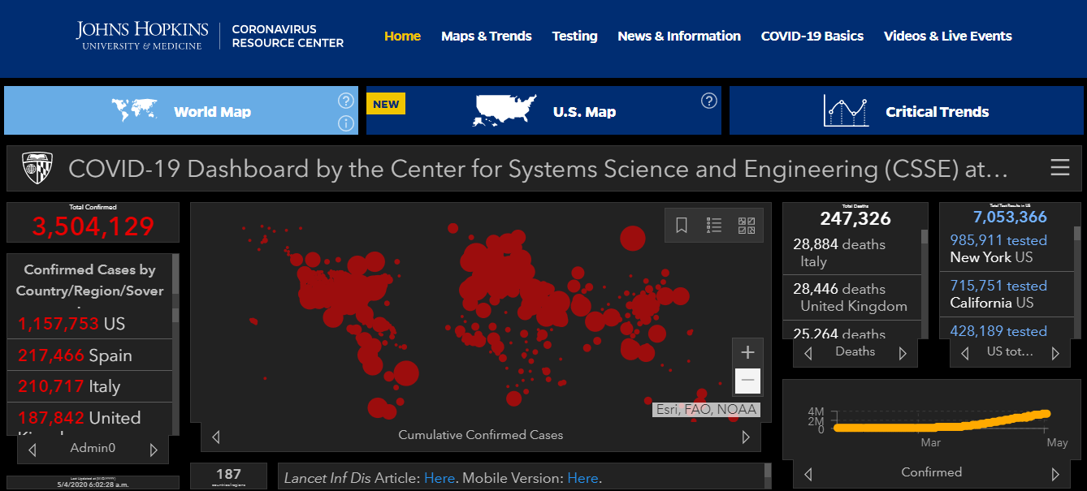
Task: Show next chart after Confirmed
Action: (x=1055, y=474)
